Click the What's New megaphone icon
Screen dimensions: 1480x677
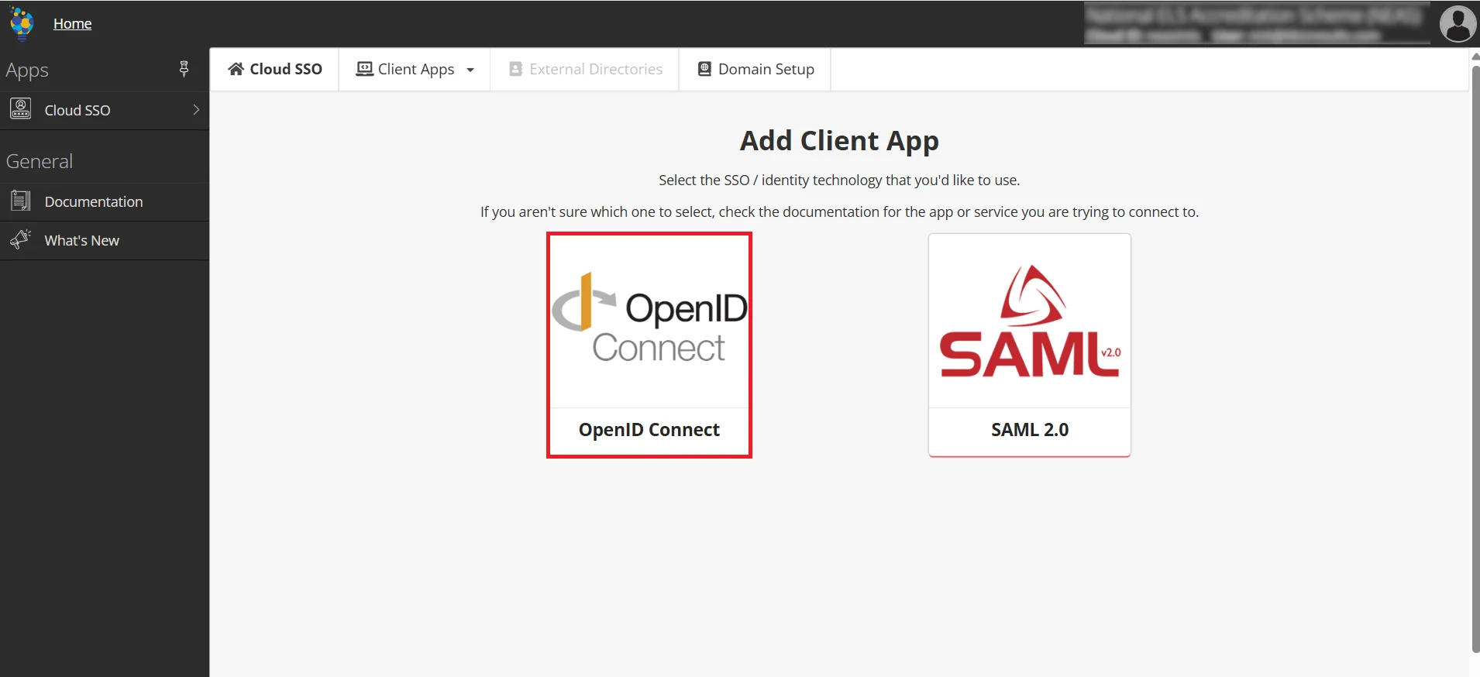pyautogui.click(x=21, y=240)
